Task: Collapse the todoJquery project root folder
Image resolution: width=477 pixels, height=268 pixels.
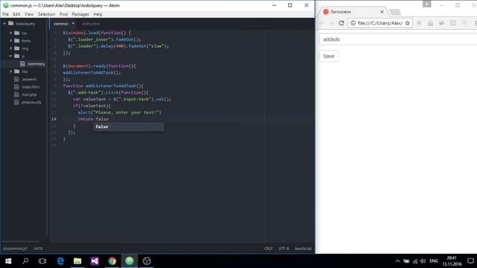Action: click(4, 23)
